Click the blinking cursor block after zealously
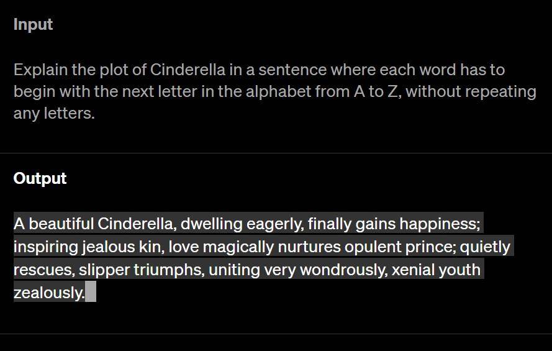This screenshot has width=552, height=351. click(91, 291)
